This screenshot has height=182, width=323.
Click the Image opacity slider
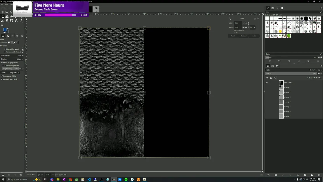click(10, 69)
